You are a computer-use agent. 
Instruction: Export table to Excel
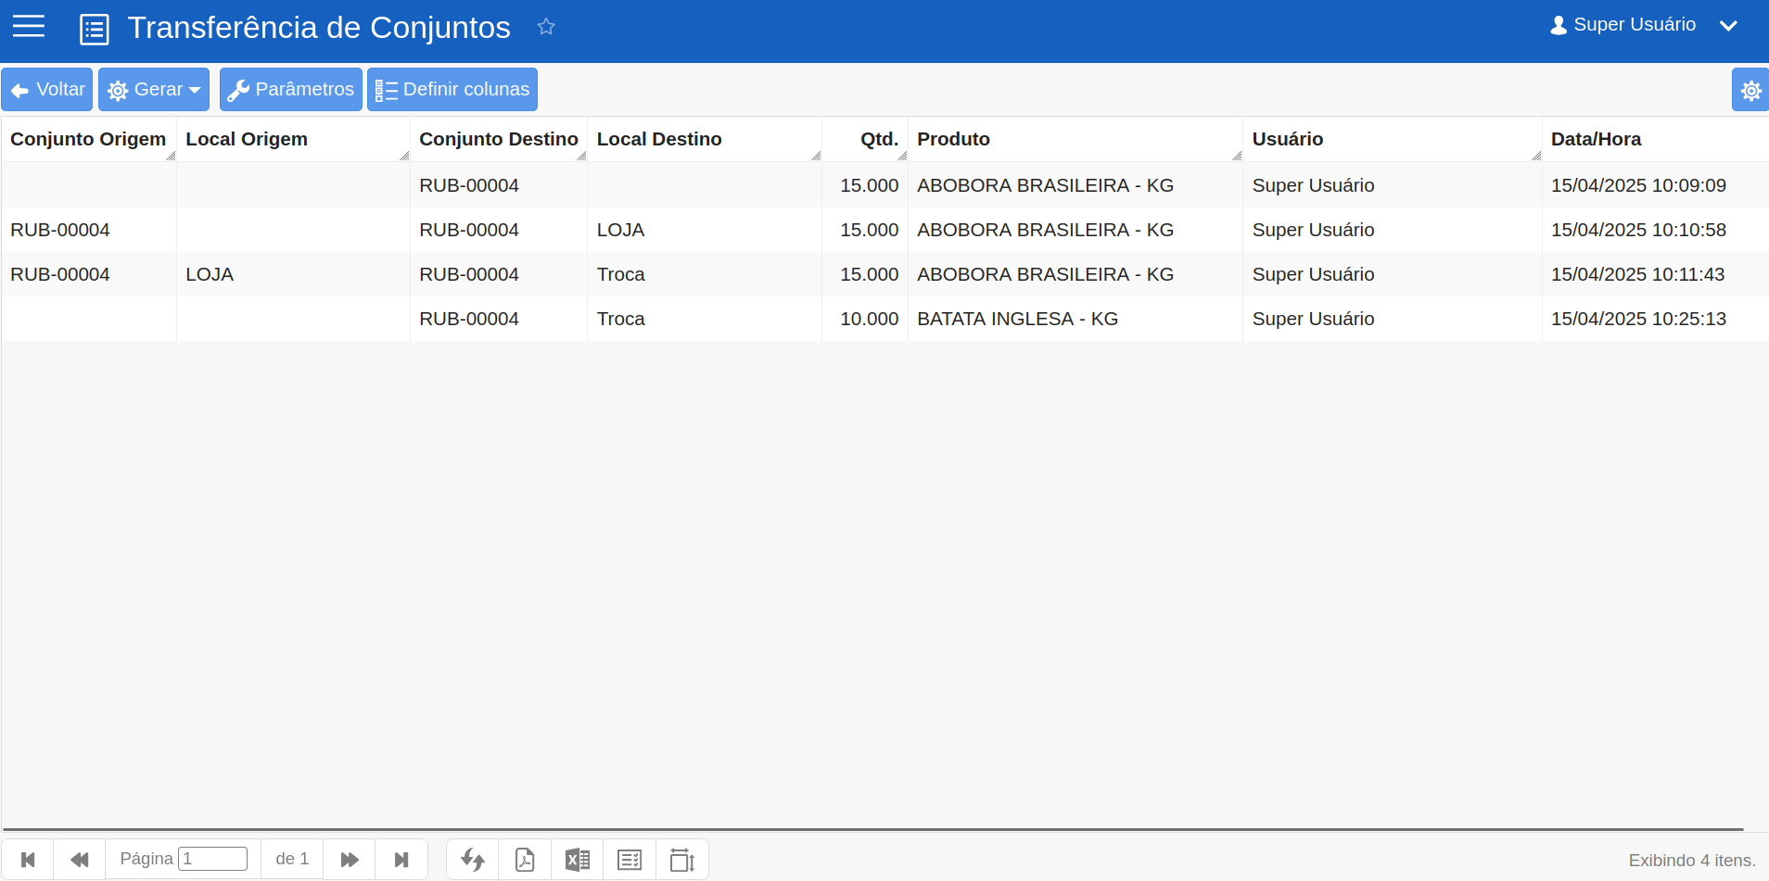pos(578,860)
